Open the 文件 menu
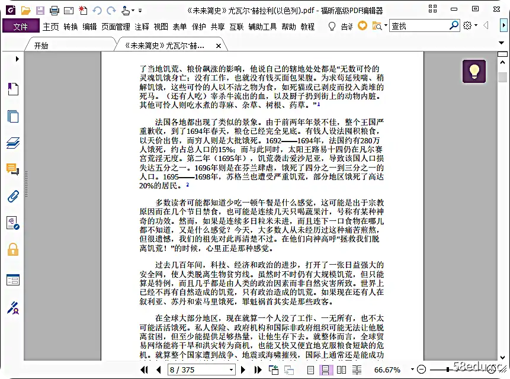This screenshot has height=379, width=510. [21, 26]
